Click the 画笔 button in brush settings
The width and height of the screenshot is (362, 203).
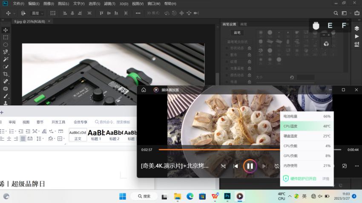tap(237, 33)
